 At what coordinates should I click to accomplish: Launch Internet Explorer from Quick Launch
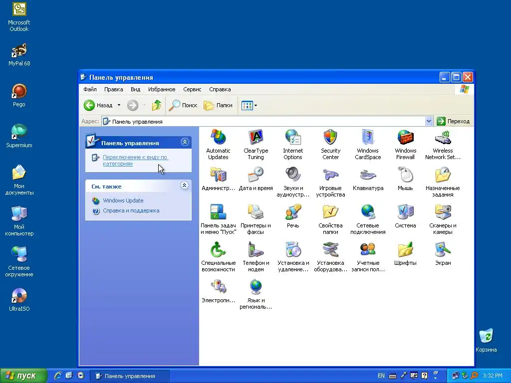pyautogui.click(x=58, y=376)
